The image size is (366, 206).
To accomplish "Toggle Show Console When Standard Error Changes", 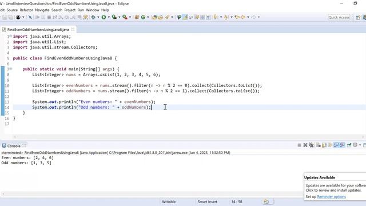I will (x=342, y=145).
